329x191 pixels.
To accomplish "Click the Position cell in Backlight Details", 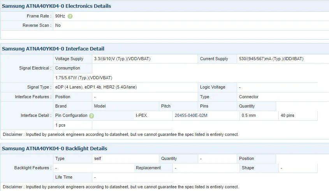I will point(257,158).
